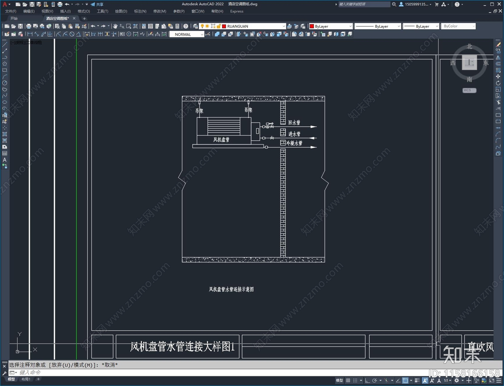Switch to the 布局1 layout tab

click(26, 379)
